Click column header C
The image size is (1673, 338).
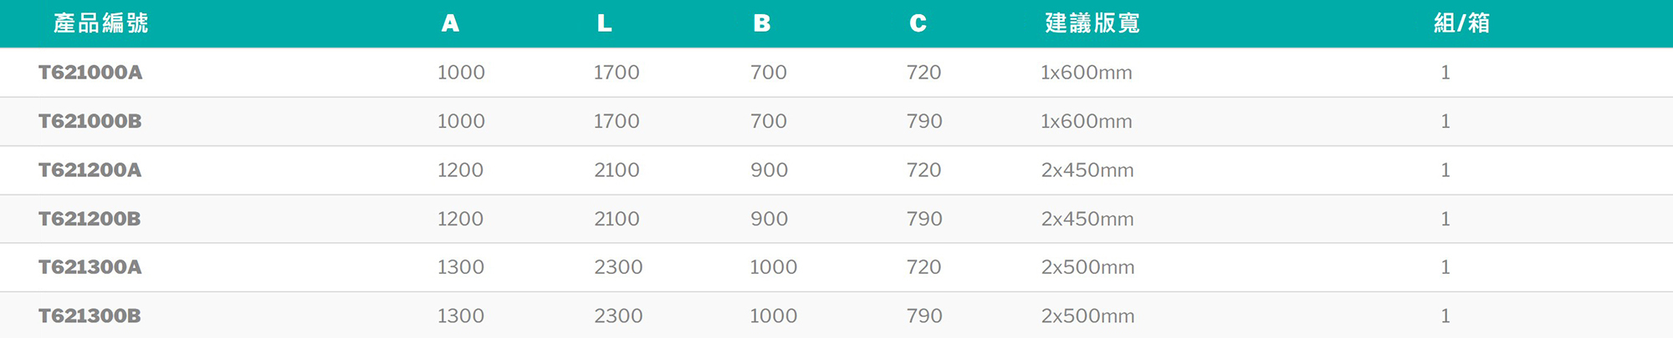[918, 23]
